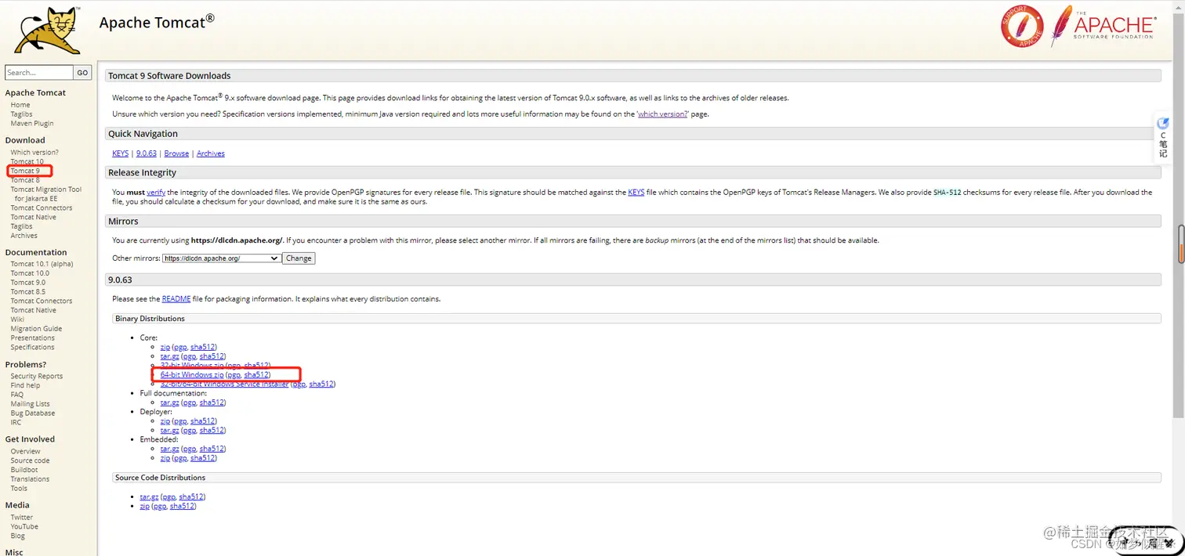Open the IRC sidebar link
This screenshot has width=1185, height=556.
click(x=16, y=423)
